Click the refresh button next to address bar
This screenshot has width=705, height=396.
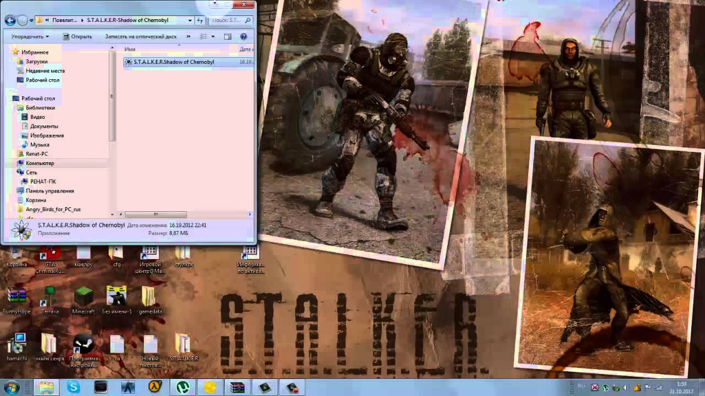pos(200,20)
